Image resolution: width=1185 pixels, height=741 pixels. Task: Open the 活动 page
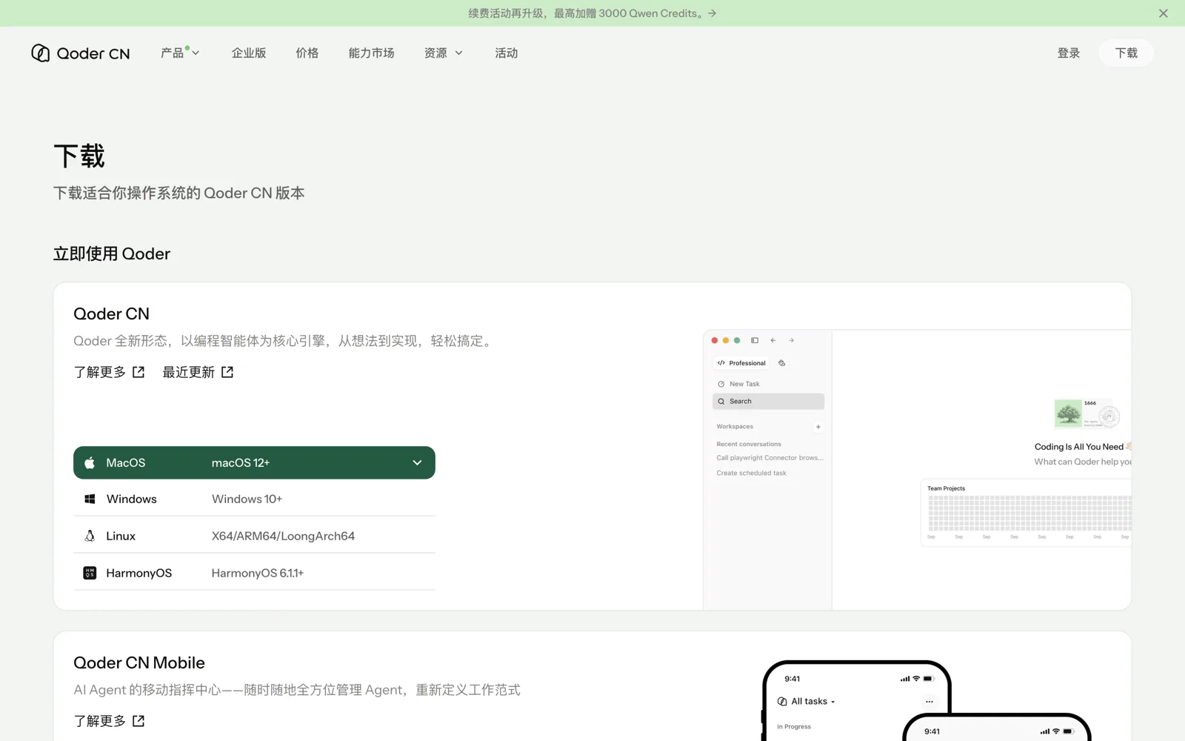(507, 53)
